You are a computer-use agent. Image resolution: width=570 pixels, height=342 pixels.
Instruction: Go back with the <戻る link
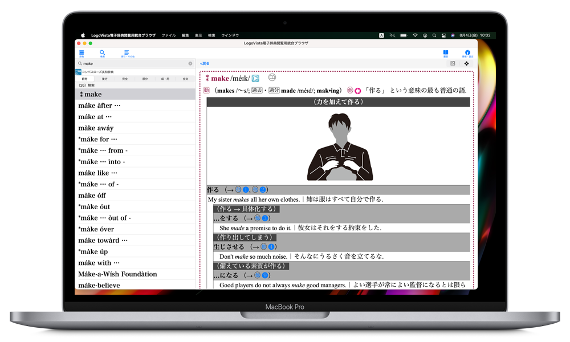coord(205,64)
